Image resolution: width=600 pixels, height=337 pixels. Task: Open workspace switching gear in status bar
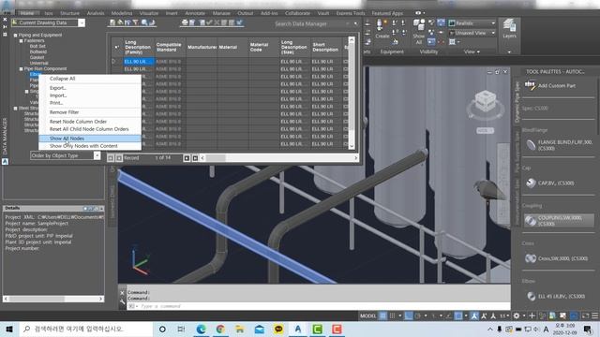(x=517, y=315)
